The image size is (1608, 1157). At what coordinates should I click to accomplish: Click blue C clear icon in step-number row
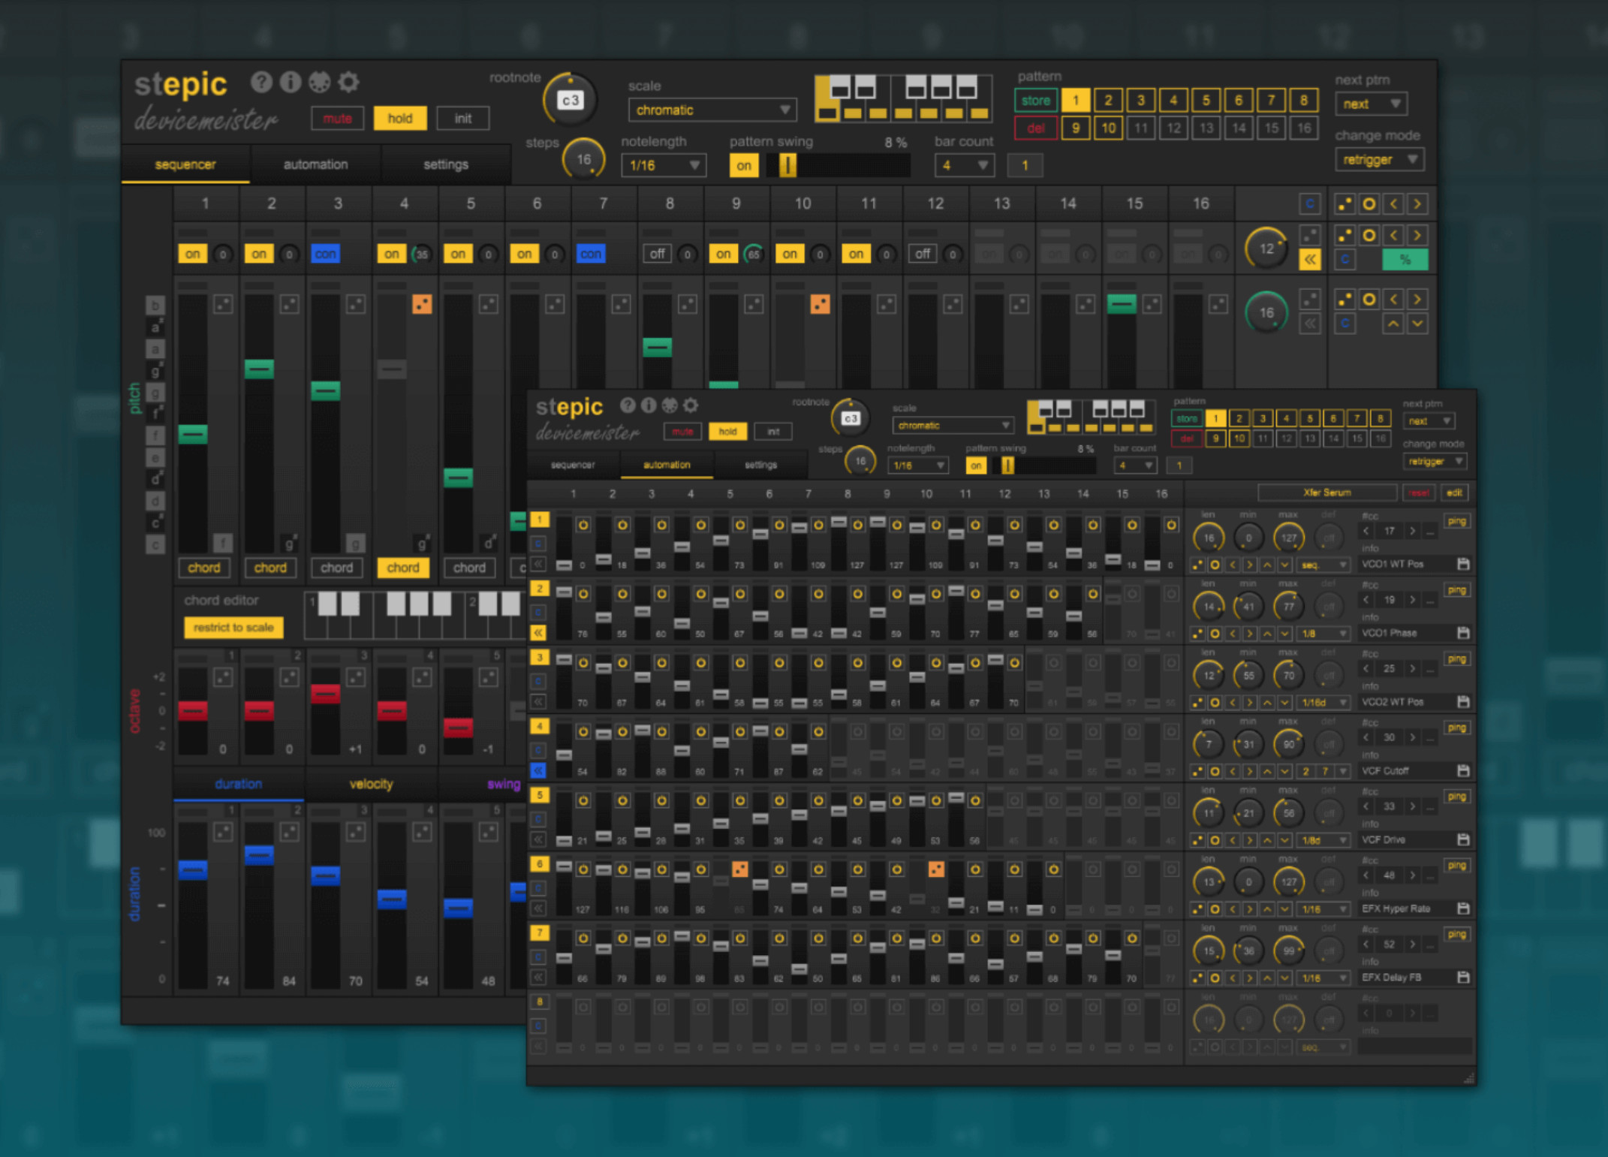coord(1310,203)
